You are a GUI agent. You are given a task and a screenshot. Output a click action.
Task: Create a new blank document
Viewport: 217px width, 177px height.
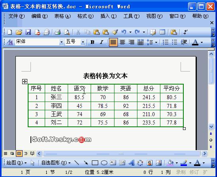pyautogui.click(x=10, y=32)
